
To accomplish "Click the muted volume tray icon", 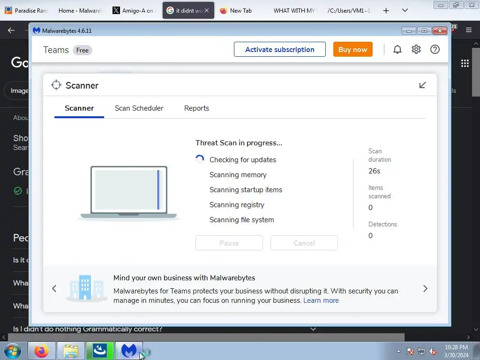I will pos(433,352).
